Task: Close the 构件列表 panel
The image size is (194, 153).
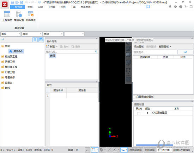Action: [97, 38]
